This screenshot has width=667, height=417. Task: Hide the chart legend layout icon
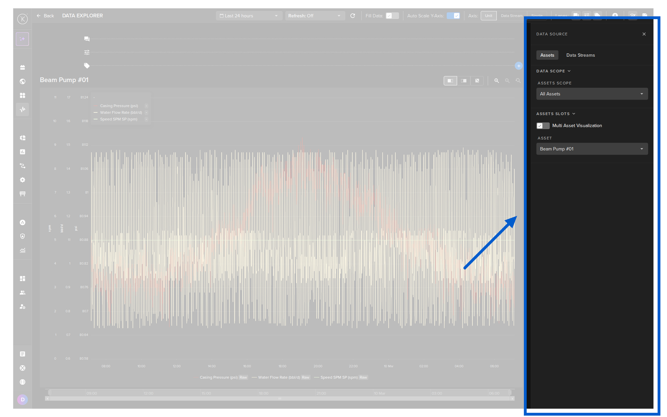point(477,81)
